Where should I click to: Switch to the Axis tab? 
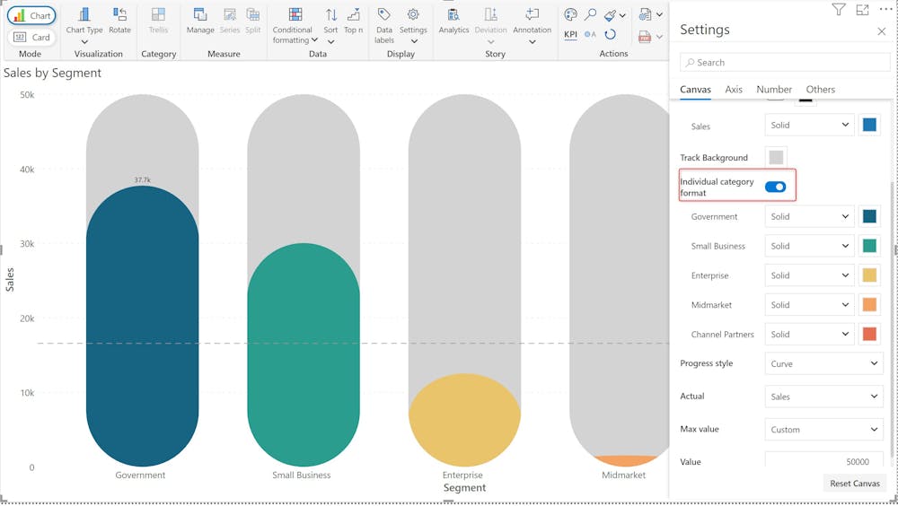pos(734,90)
